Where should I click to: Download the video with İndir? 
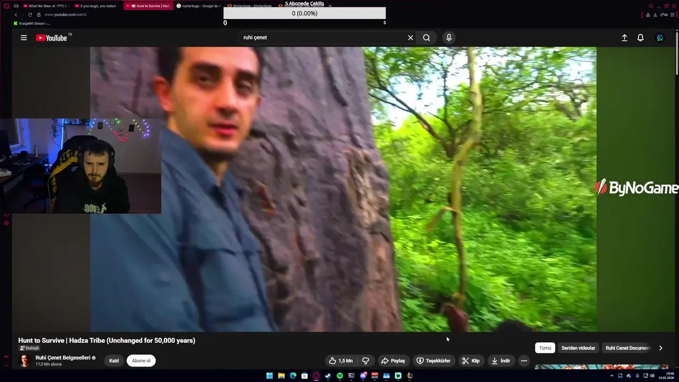tap(500, 361)
